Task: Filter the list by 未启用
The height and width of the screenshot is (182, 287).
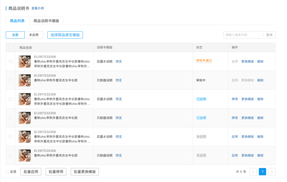Action: [34, 35]
